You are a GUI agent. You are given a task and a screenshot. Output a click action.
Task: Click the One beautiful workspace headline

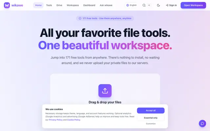pyautogui.click(x=105, y=45)
